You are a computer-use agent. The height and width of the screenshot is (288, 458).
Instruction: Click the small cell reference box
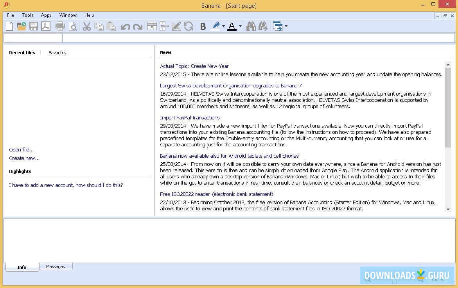pyautogui.click(x=33, y=38)
